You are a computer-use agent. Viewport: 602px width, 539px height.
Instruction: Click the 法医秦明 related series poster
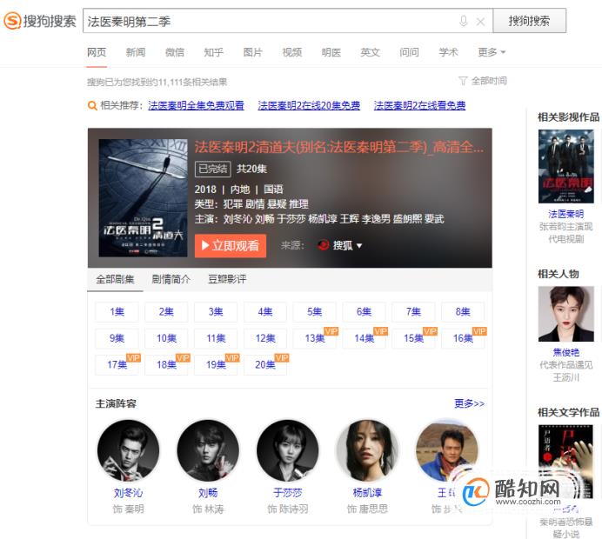[x=566, y=167]
